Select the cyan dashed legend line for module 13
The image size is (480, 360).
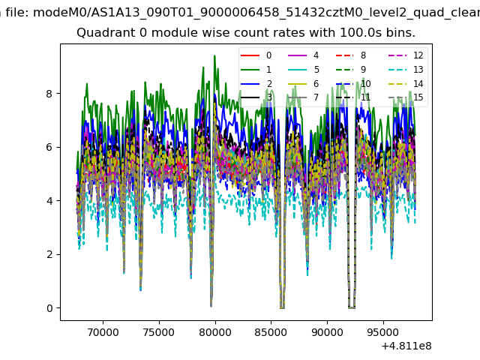(x=397, y=70)
